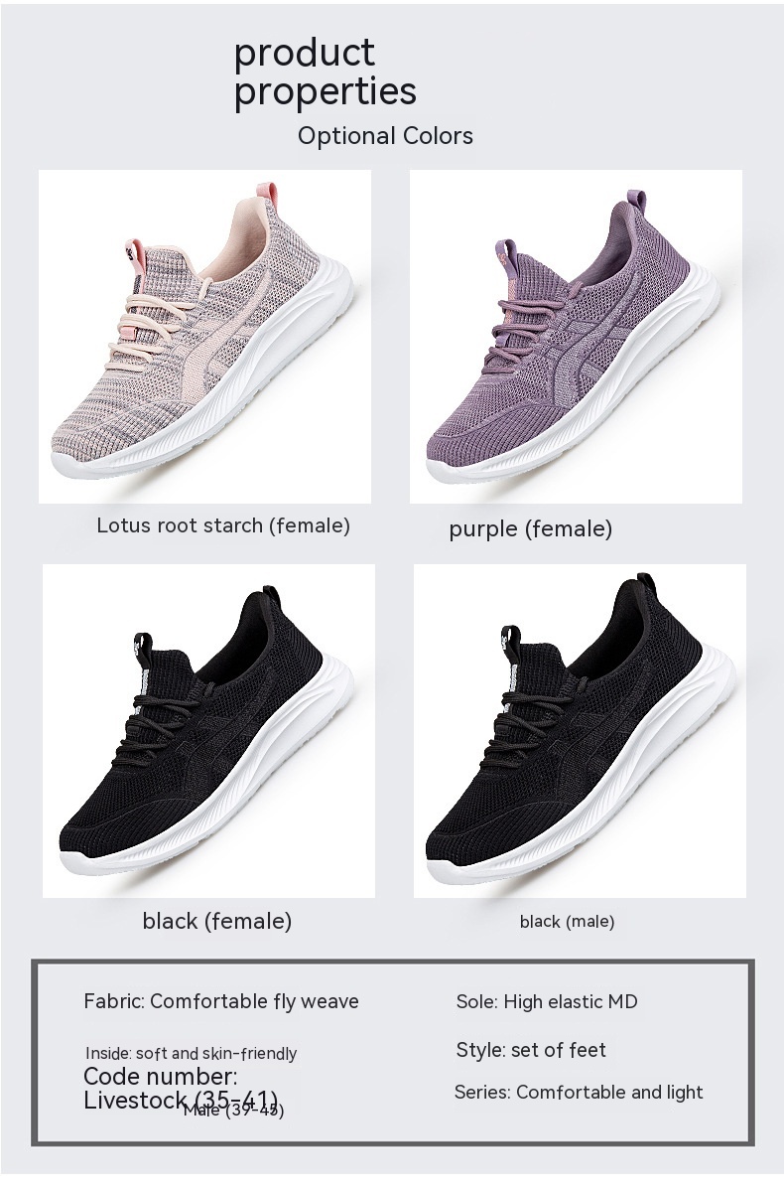Click the 'Livestock (35-41)' size text
Screen dimensions: 784x1188
click(x=181, y=1101)
